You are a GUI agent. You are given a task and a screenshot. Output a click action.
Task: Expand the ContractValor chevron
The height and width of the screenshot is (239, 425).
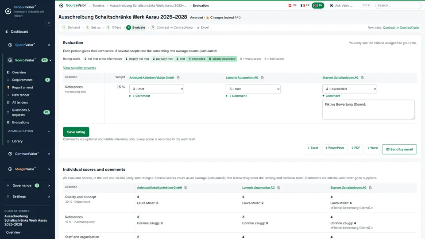(x=49, y=154)
